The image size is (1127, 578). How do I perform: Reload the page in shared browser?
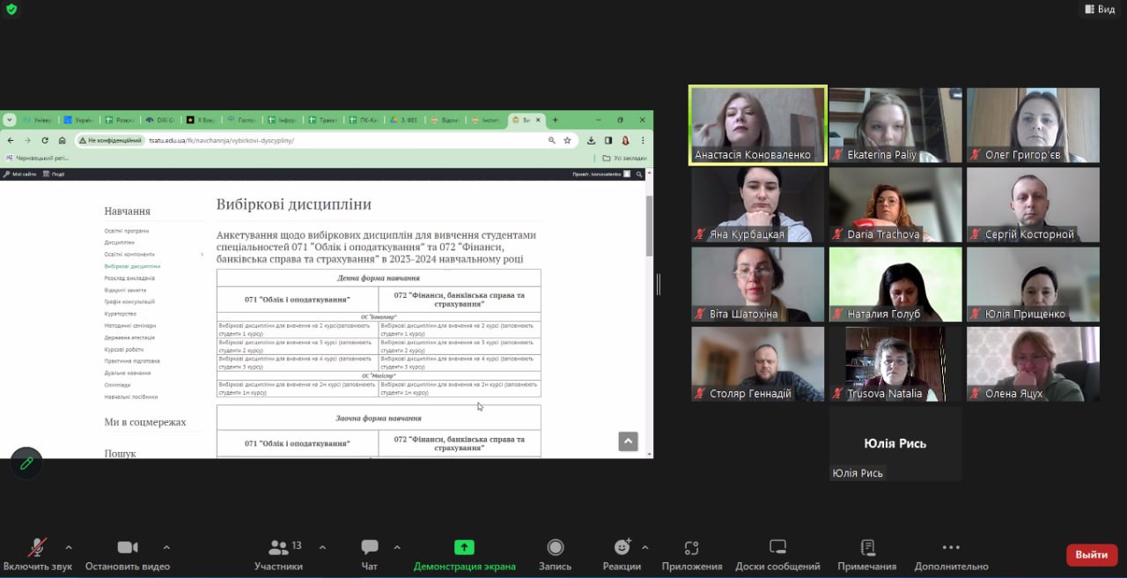tap(45, 140)
